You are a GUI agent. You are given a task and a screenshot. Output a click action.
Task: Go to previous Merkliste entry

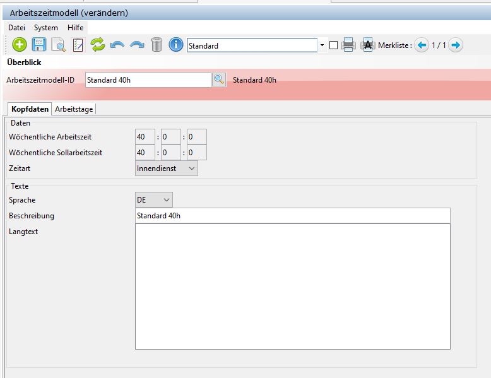click(422, 45)
